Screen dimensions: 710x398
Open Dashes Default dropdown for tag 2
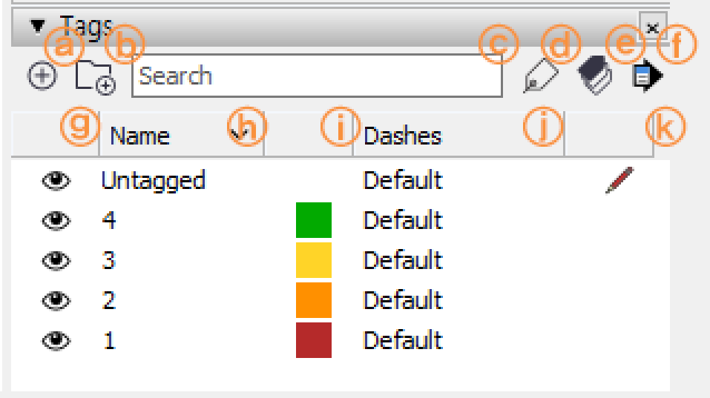(403, 300)
